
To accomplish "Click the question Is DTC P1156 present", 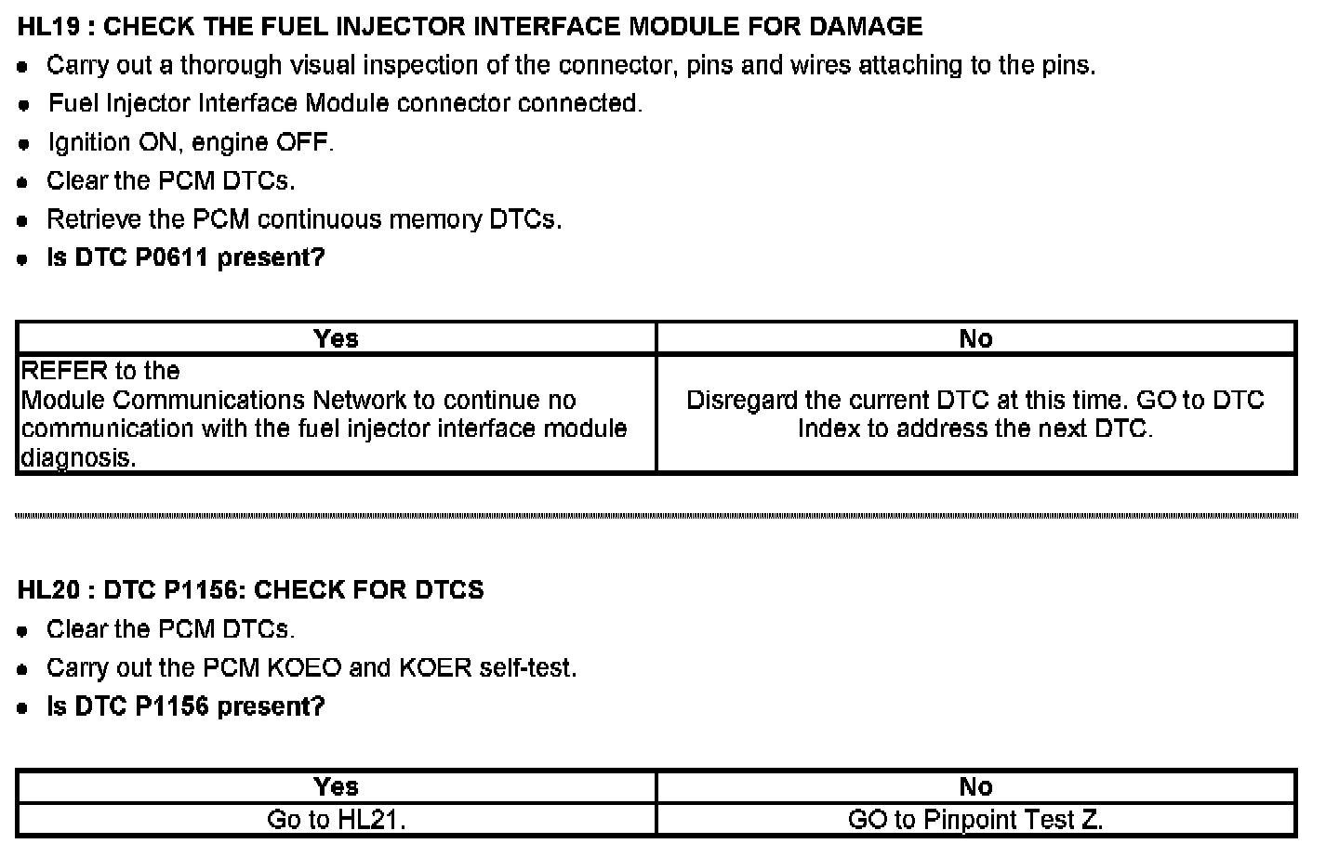I will [185, 706].
